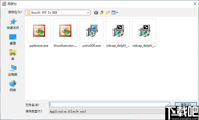
Task: Go up one folder level
Action: pos(102,13)
